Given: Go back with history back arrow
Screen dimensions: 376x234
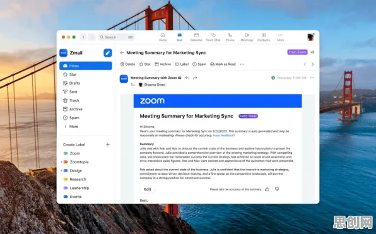Looking at the screenshot, I should [83, 37].
